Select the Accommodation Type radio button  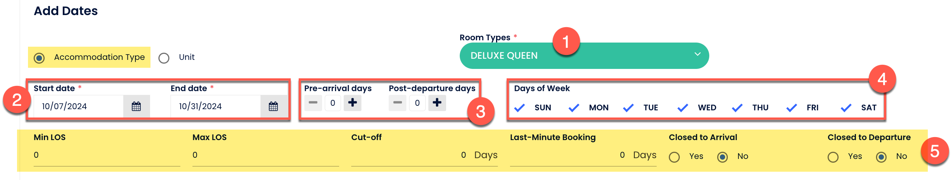tap(39, 58)
